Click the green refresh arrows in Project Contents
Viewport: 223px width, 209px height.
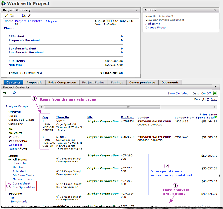pos(5,93)
